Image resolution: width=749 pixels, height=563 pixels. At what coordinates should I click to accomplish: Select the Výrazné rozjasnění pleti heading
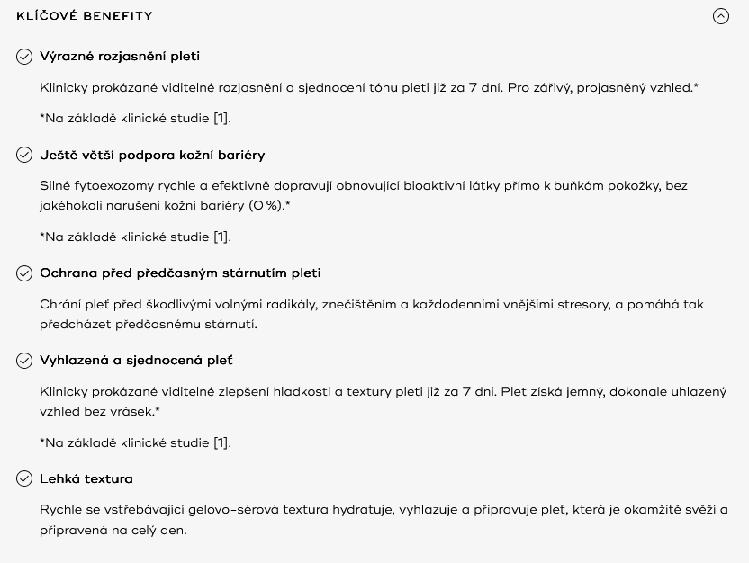point(120,57)
